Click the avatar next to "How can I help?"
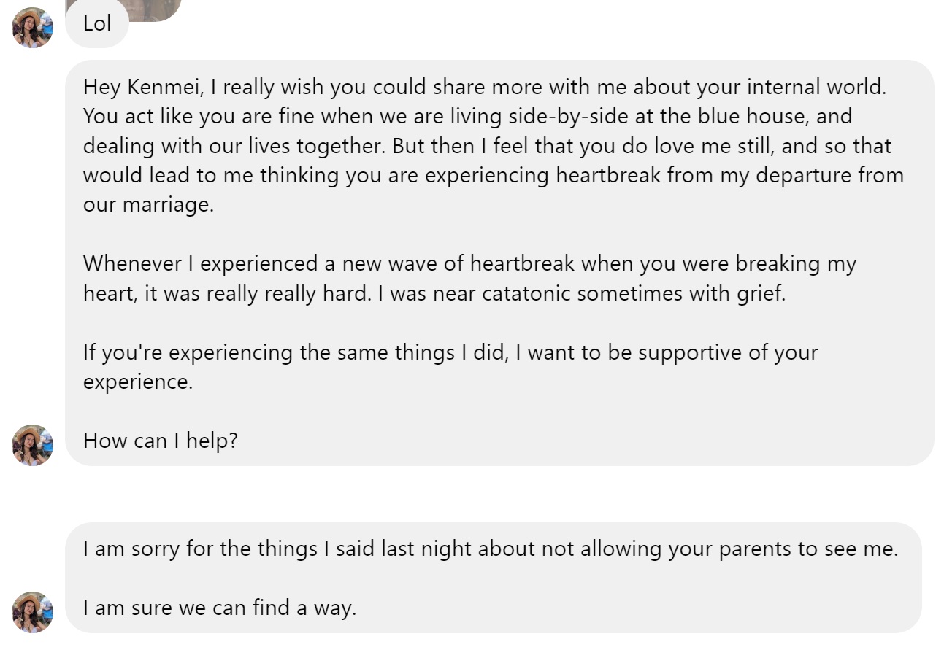Viewport: 944px width, 666px height. [x=33, y=445]
